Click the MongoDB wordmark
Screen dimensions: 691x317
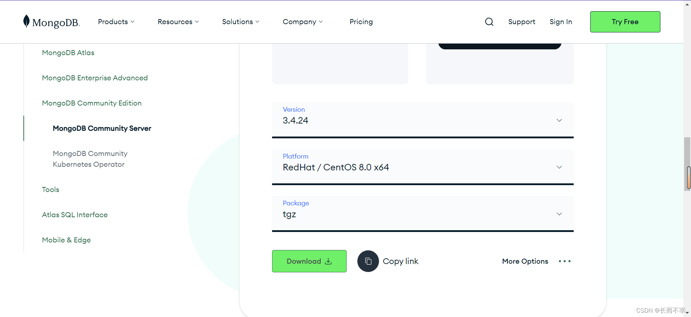point(56,23)
